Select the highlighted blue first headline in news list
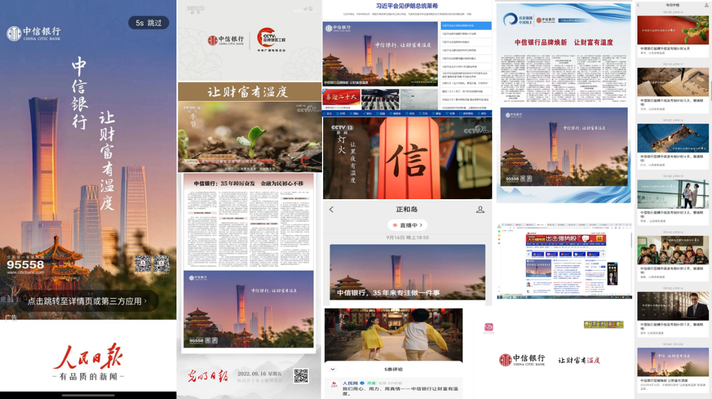The image size is (712, 399). [465, 26]
